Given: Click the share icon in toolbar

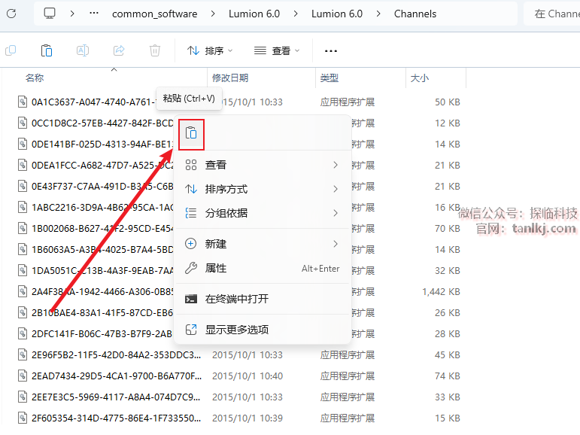Looking at the screenshot, I should pos(119,50).
